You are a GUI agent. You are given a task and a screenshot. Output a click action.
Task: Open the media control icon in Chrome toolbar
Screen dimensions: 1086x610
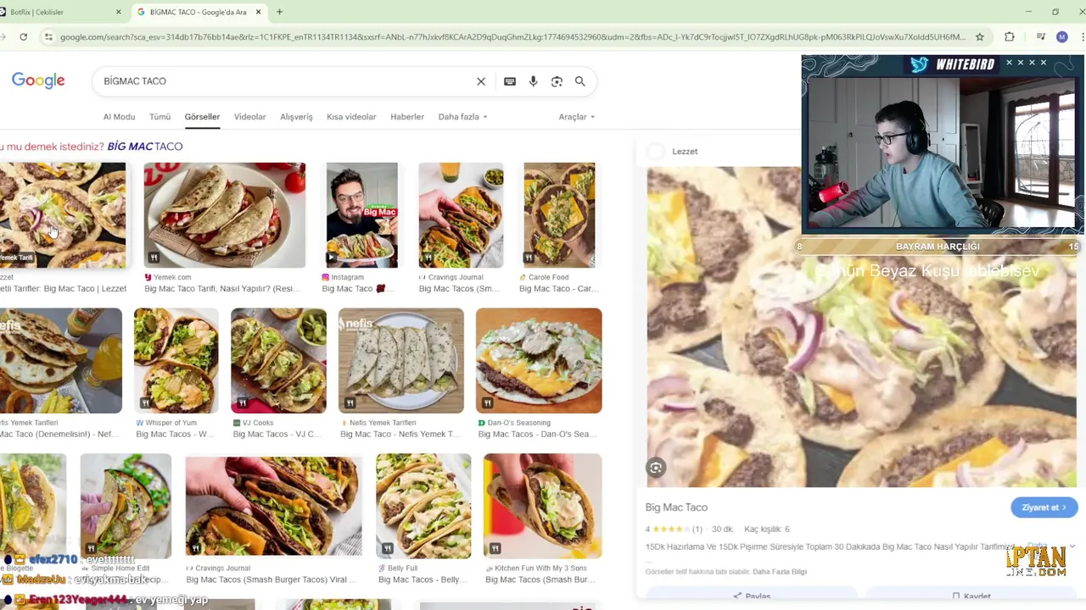tap(1041, 36)
